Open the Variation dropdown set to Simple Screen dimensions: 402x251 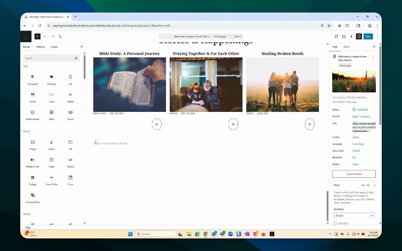[353, 215]
